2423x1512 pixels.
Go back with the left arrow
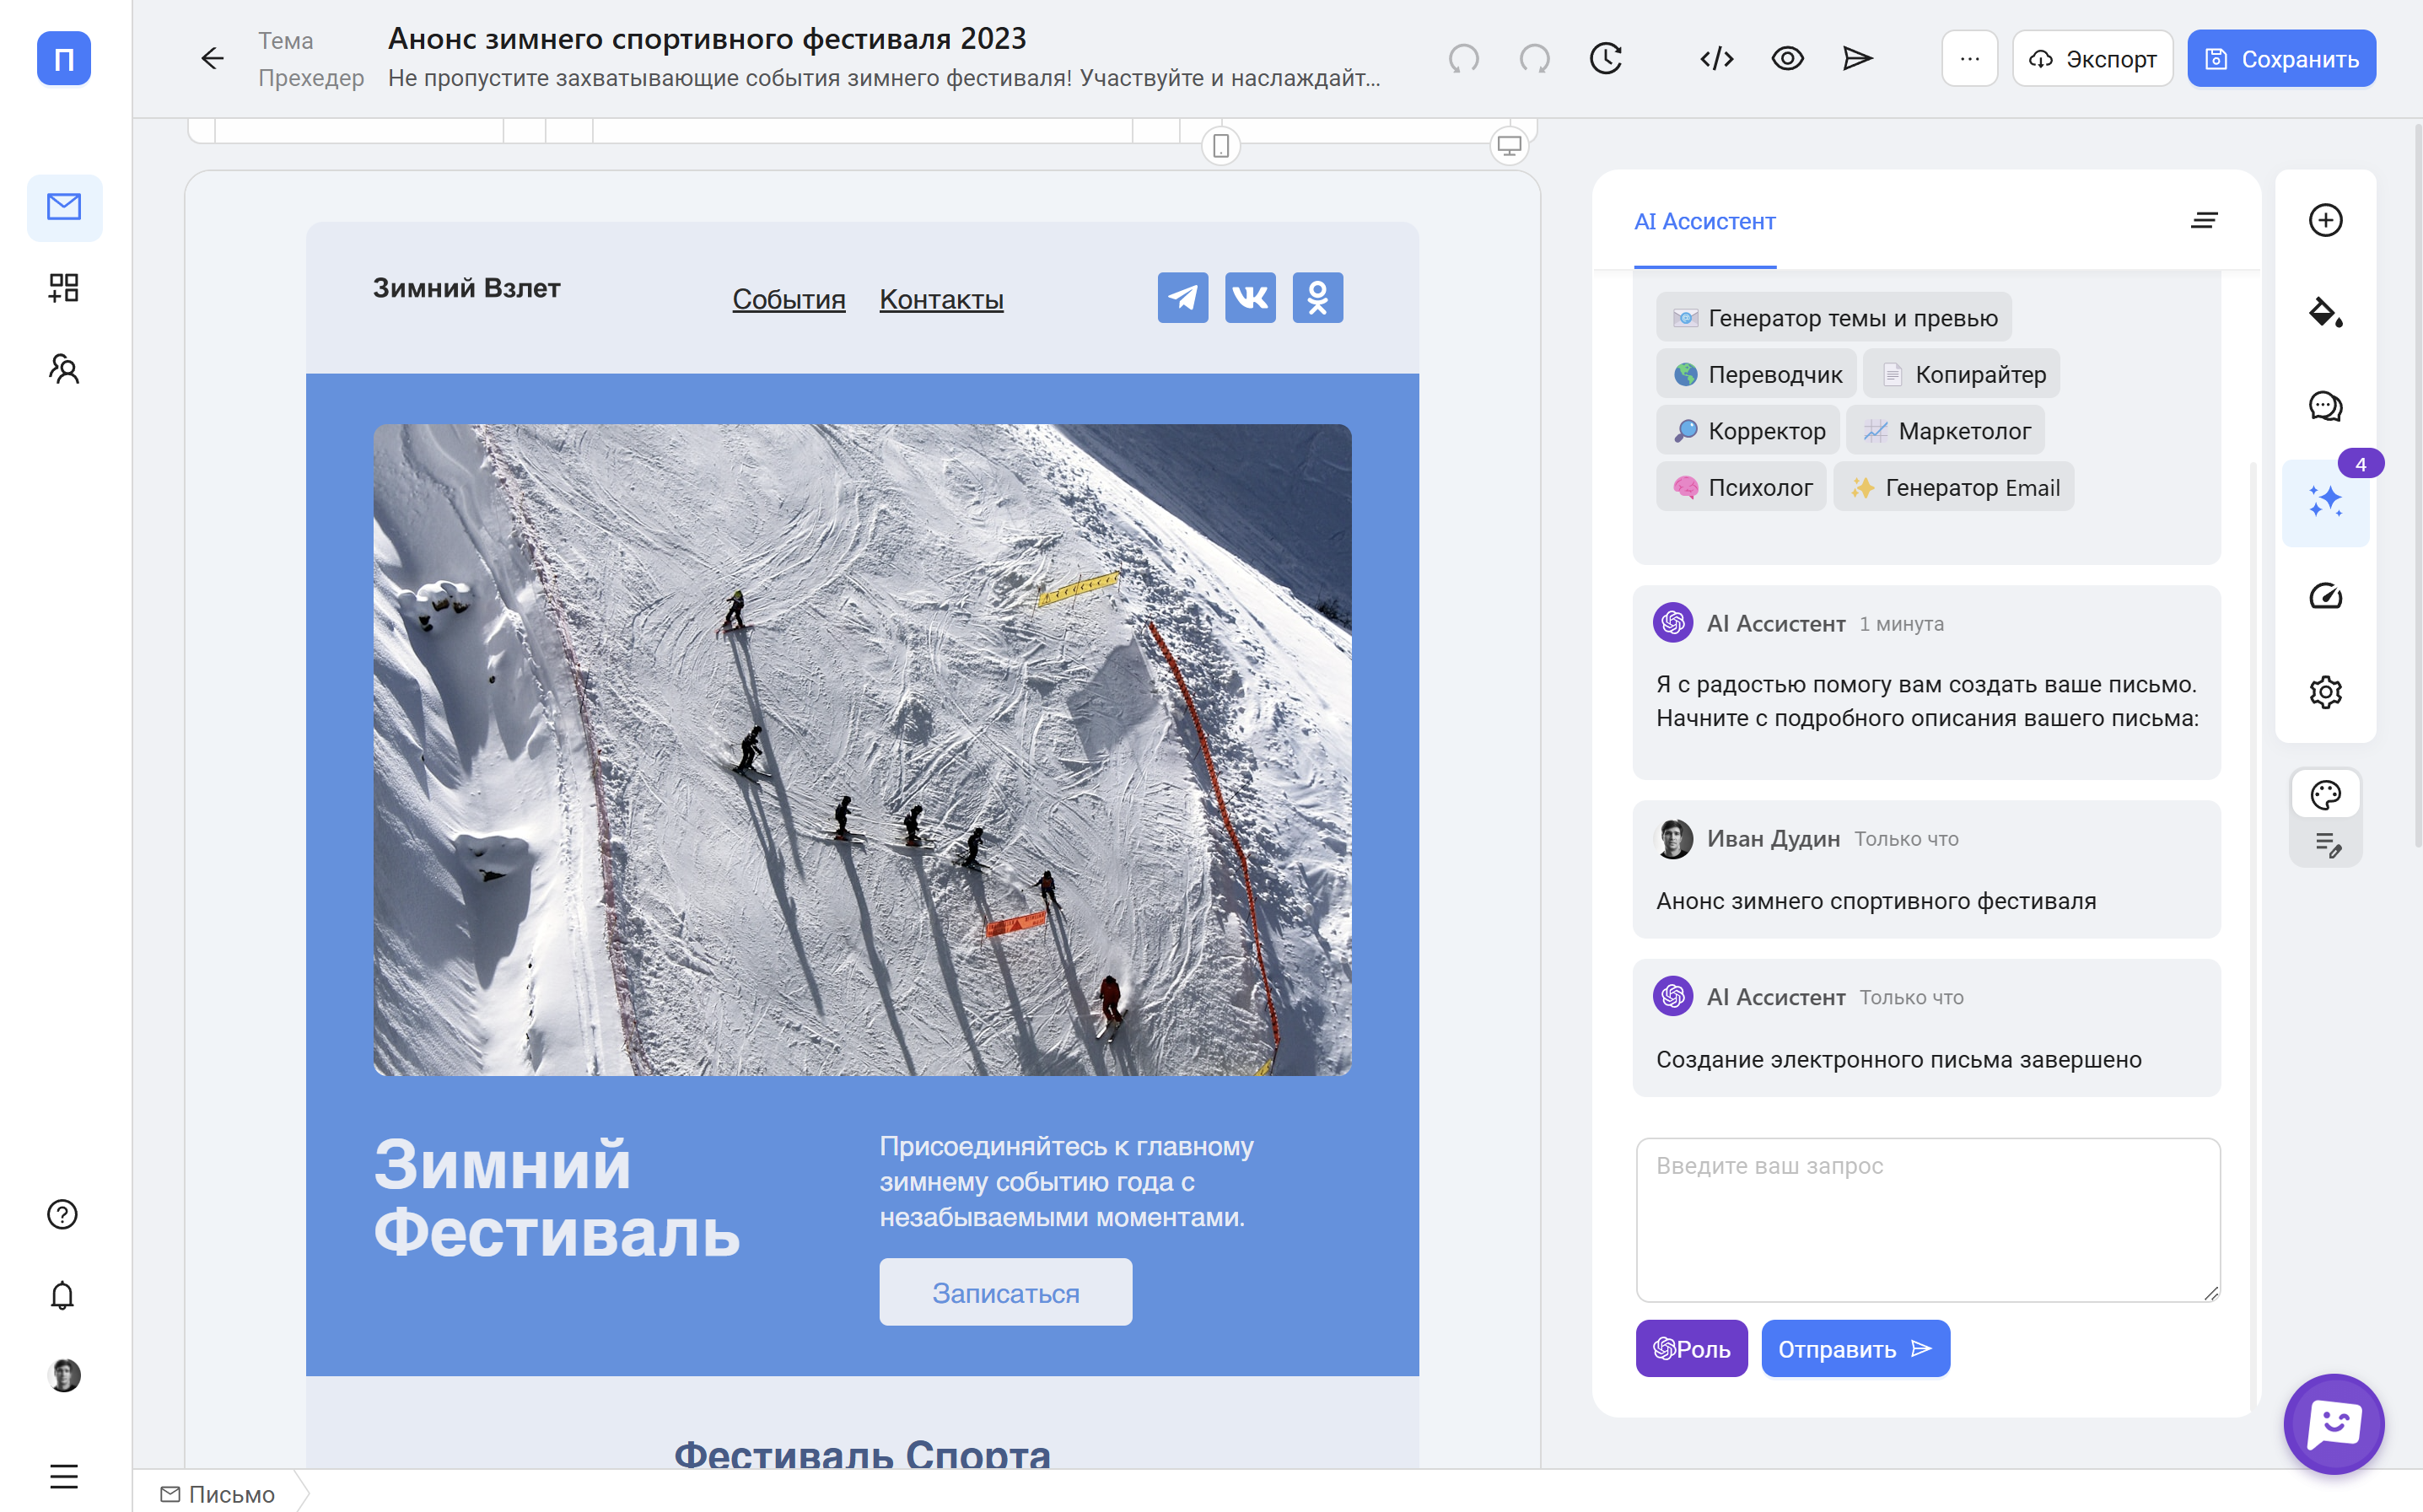point(212,58)
